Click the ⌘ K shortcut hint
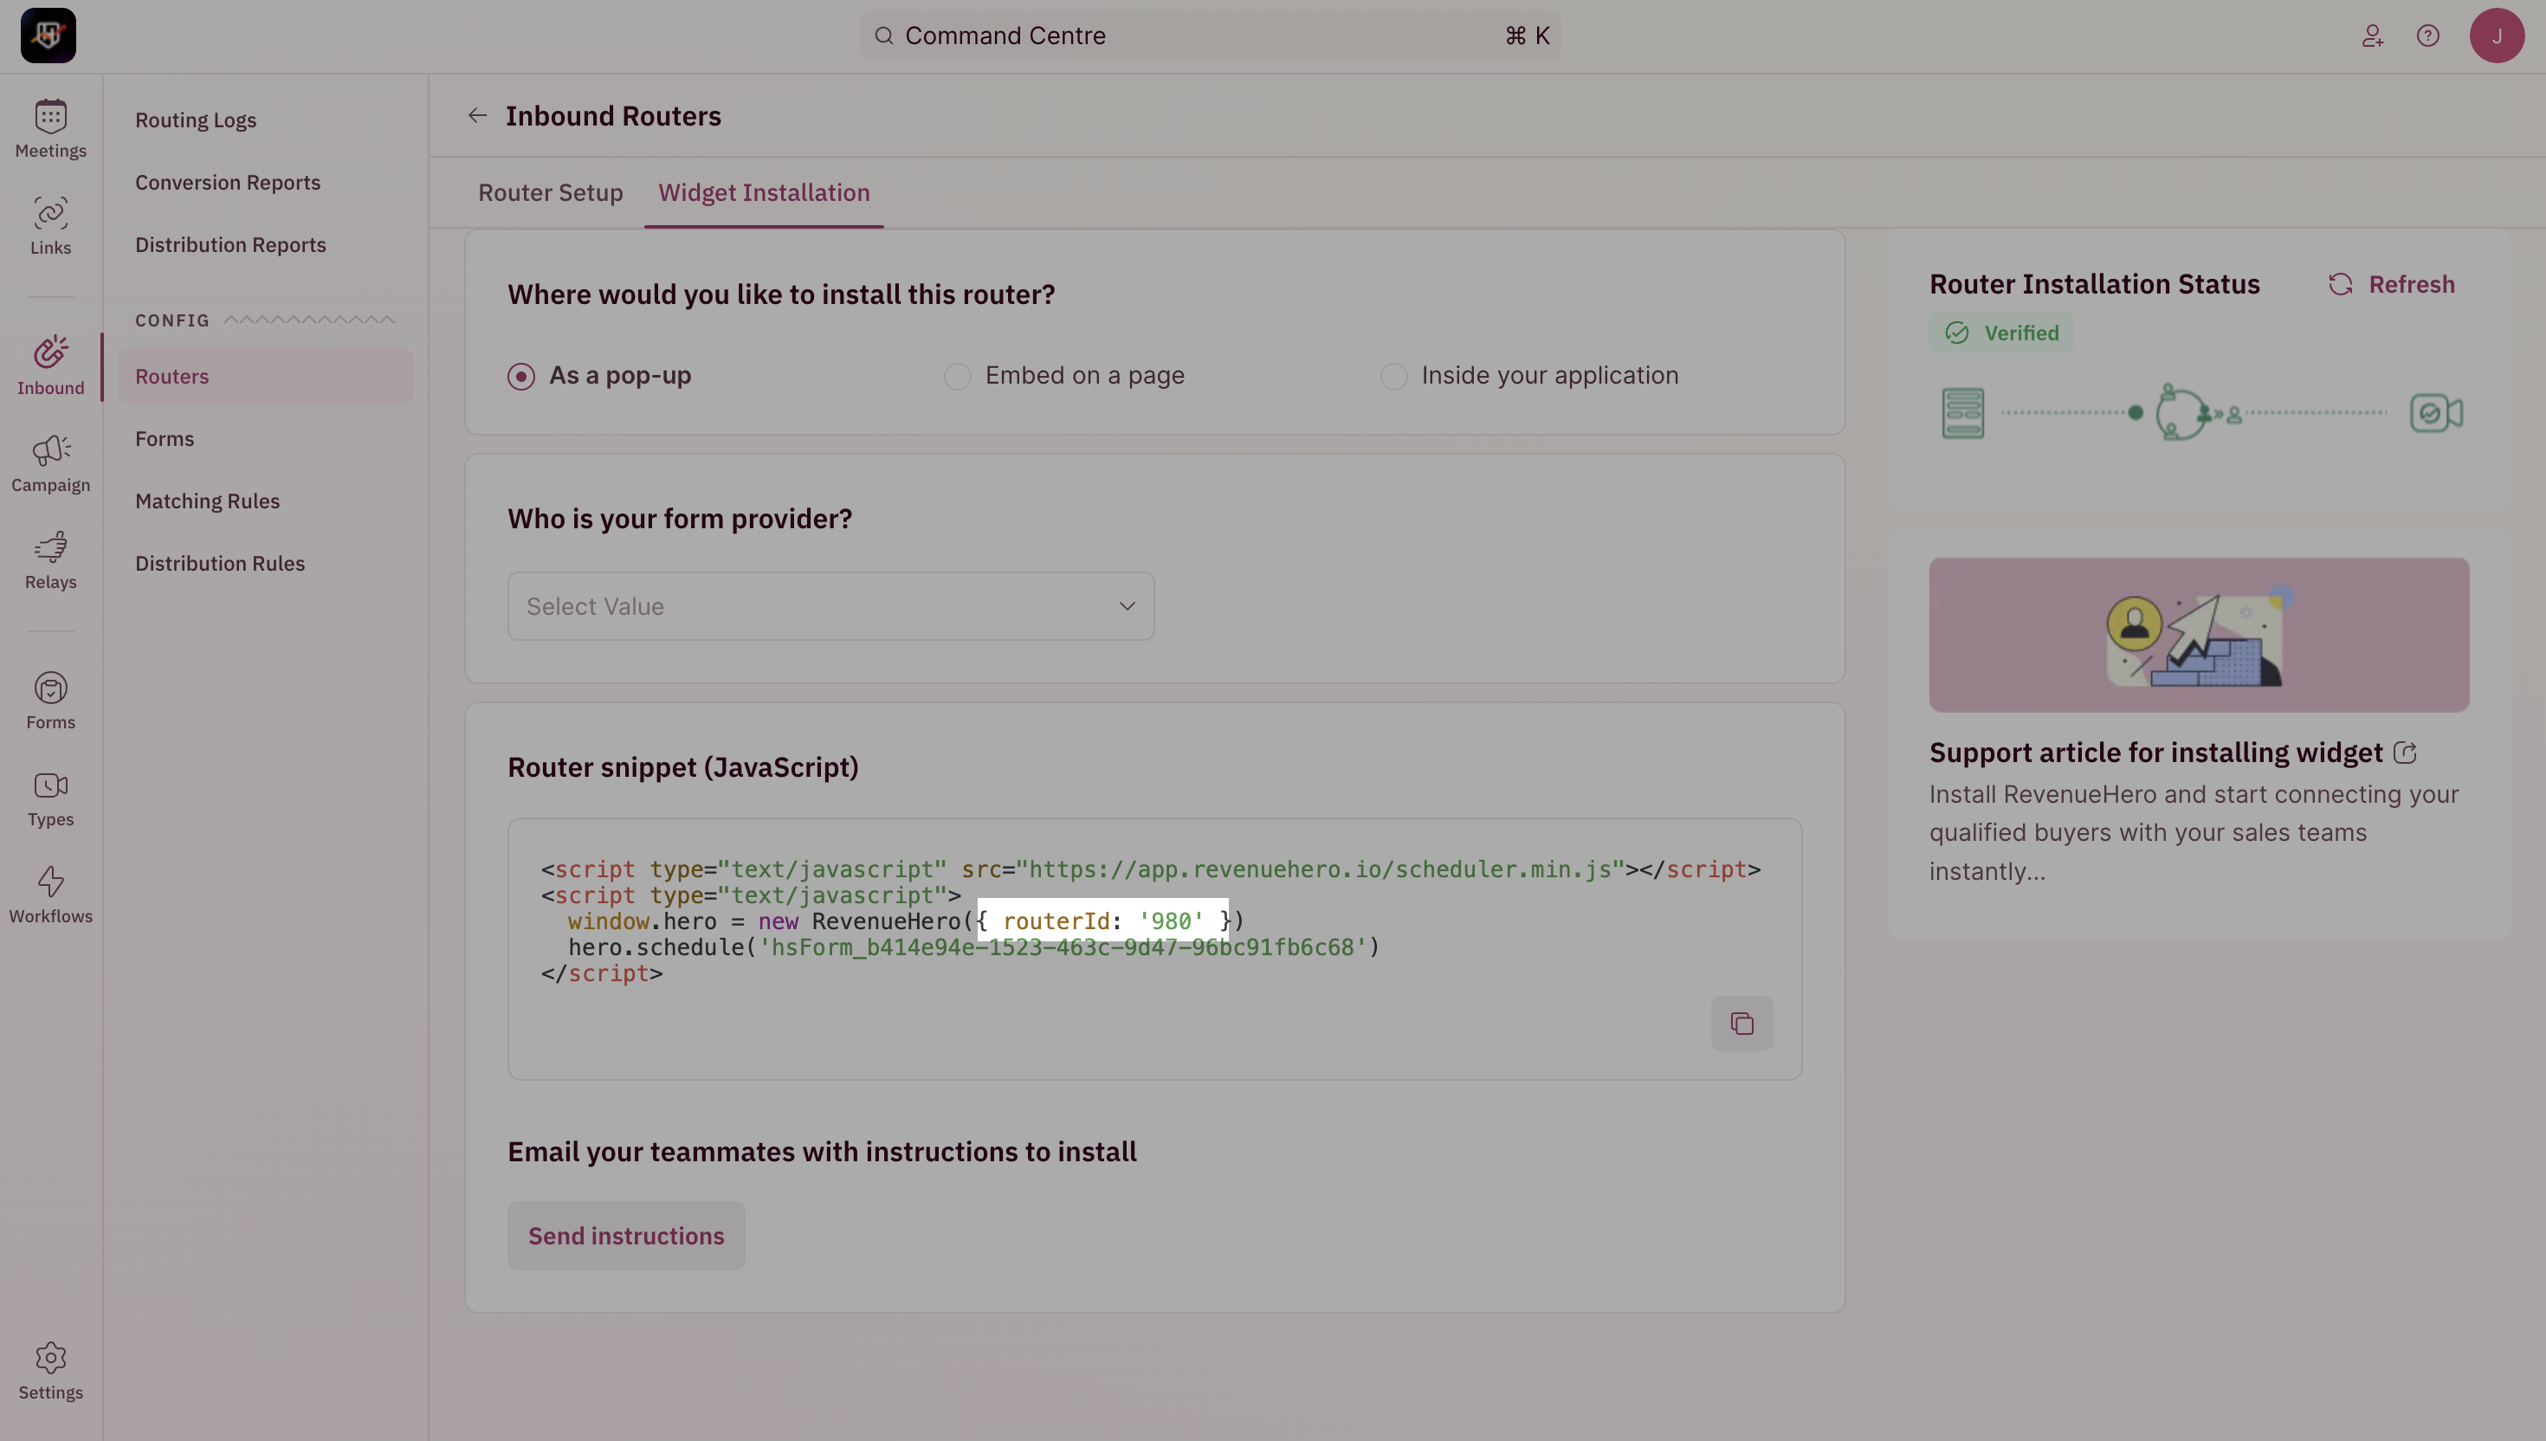 click(x=1527, y=36)
